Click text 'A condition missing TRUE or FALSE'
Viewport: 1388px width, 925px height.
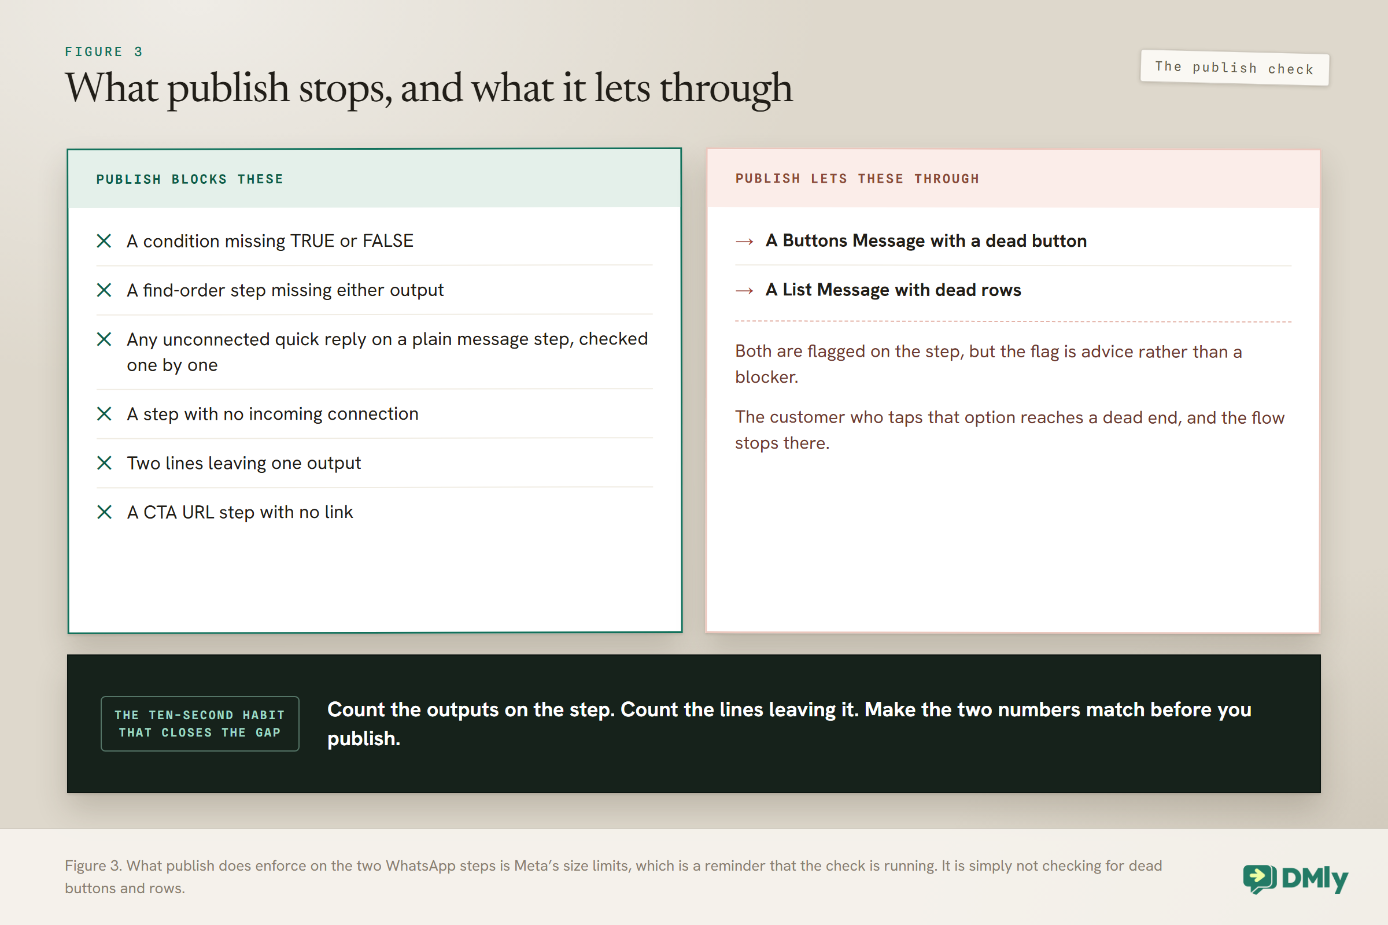click(270, 240)
